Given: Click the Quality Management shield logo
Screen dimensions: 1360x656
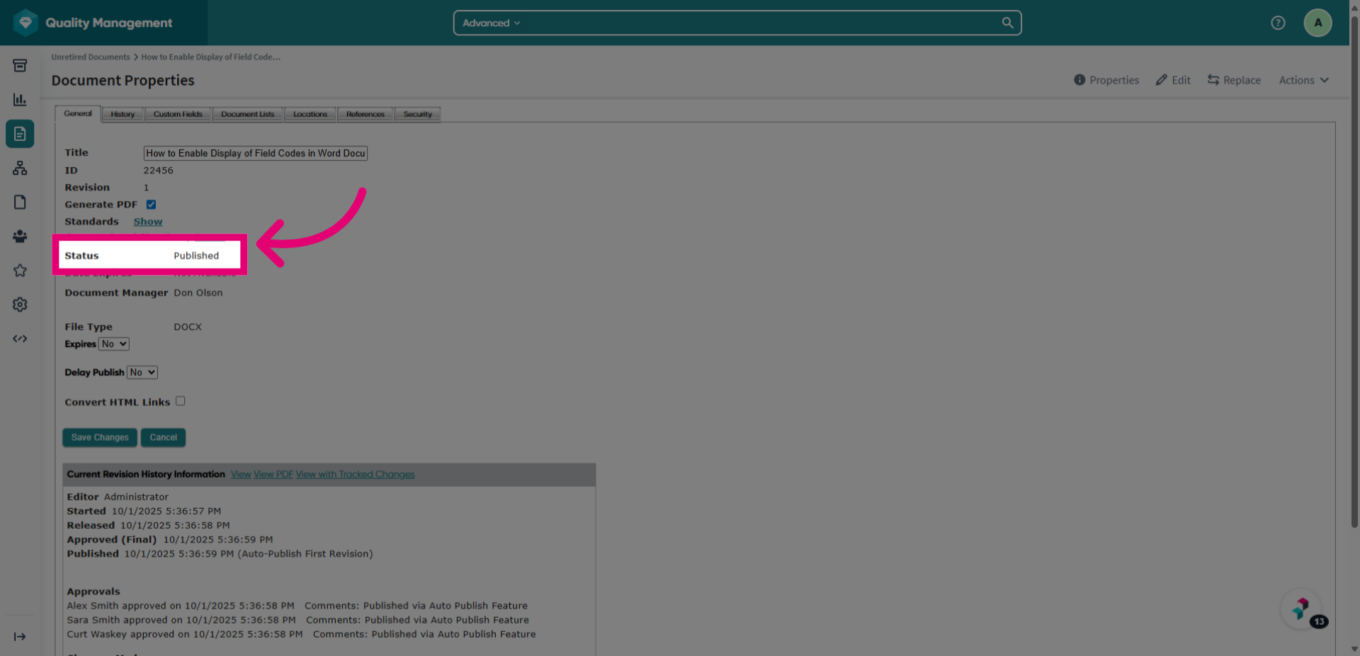Looking at the screenshot, I should [x=25, y=23].
